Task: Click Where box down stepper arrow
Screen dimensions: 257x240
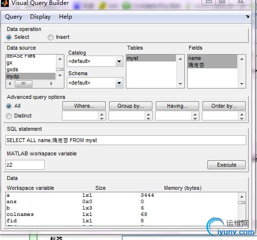Action: tap(102, 119)
